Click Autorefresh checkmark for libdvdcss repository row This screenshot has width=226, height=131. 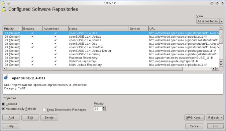pos(56,61)
